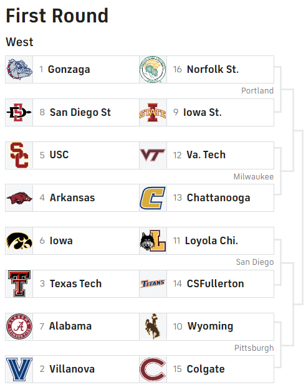The height and width of the screenshot is (390, 306).
Task: Open the Gonzaga team link
Action: [69, 69]
